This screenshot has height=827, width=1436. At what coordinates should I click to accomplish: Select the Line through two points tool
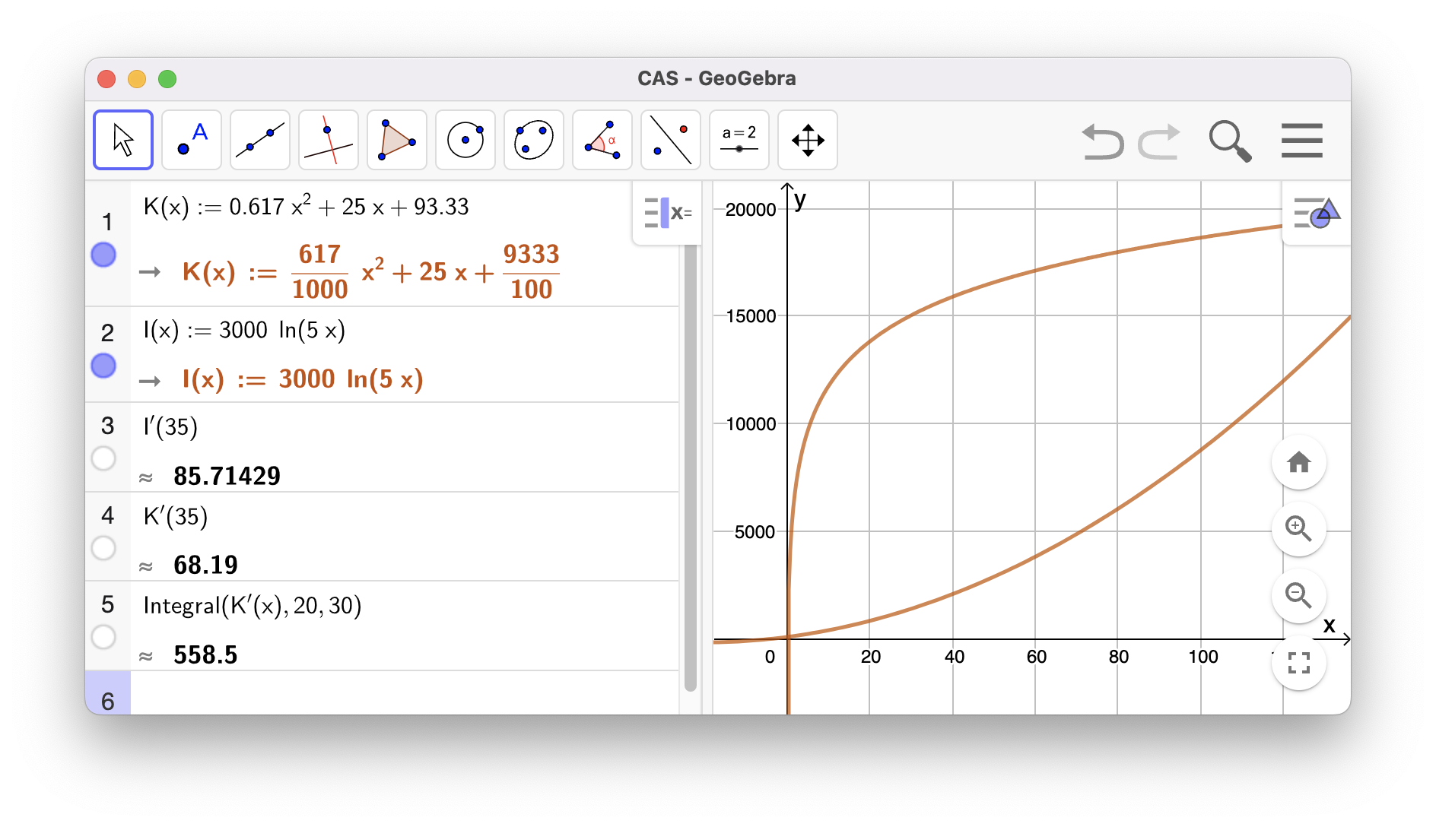coord(260,140)
